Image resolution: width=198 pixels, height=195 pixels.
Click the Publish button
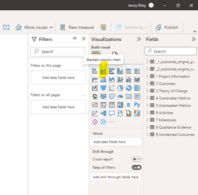tap(167, 27)
